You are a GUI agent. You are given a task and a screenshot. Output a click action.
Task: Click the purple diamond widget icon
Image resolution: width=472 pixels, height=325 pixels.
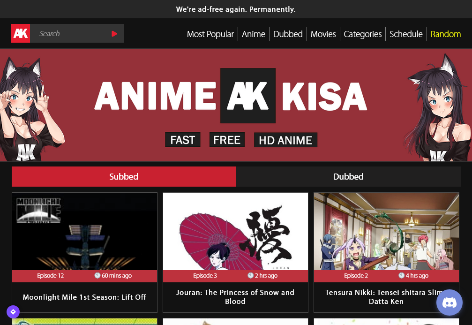13,312
